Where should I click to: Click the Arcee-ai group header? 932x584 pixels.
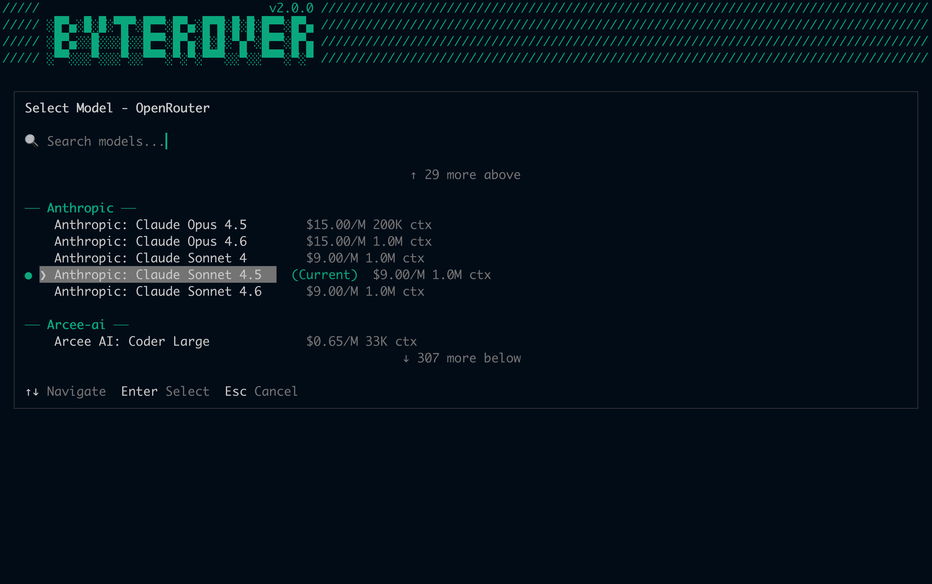coord(76,325)
